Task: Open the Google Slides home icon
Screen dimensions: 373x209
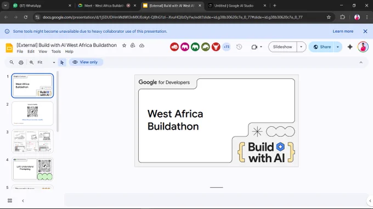Action: pyautogui.click(x=9, y=48)
